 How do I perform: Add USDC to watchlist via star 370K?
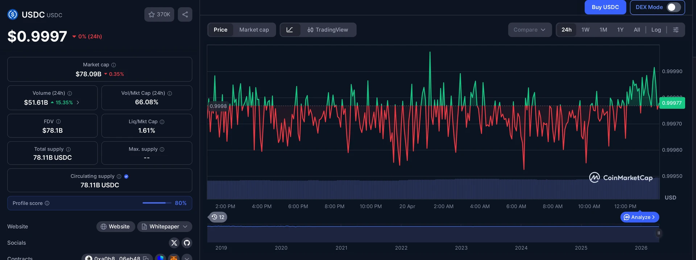159,14
